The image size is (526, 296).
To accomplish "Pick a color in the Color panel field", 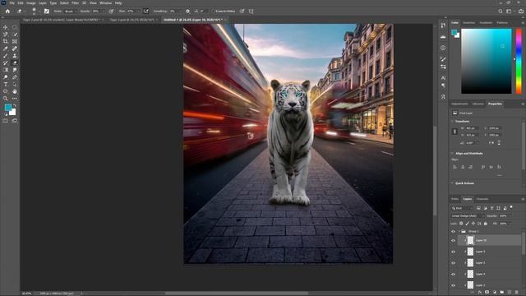I will 487,61.
